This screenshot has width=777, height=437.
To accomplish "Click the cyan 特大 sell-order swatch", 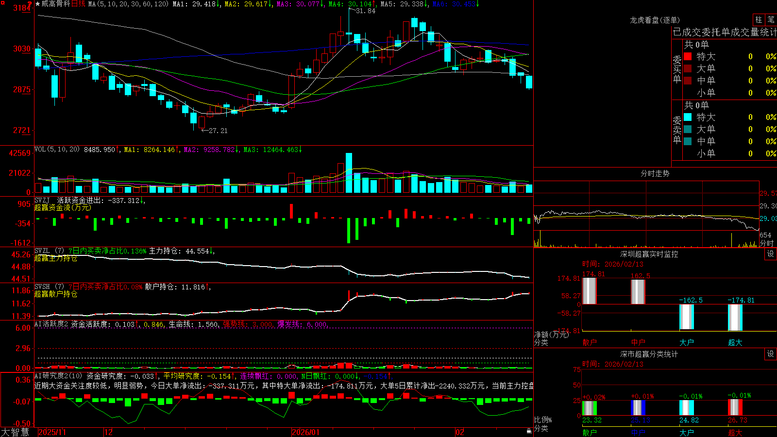I will click(x=688, y=117).
